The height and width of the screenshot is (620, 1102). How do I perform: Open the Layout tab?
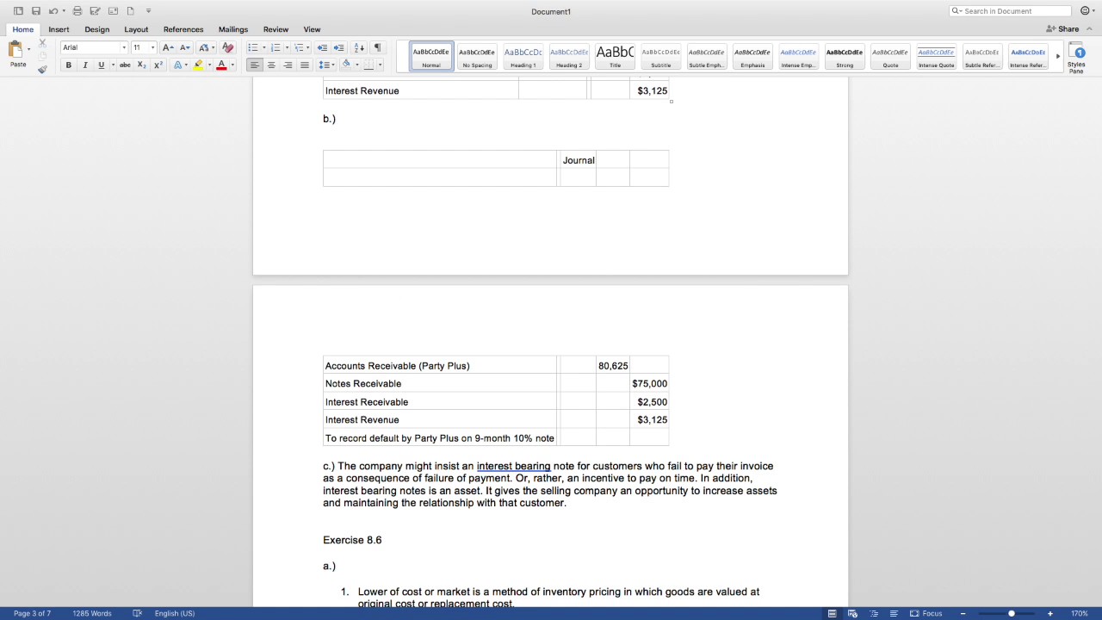136,29
